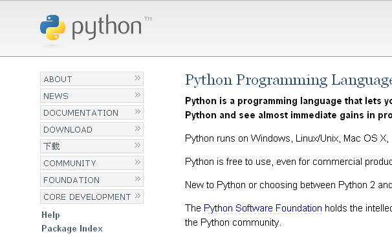Expand the 下载 chevron arrow
Screen dimensions: 392x236
[x=138, y=145]
